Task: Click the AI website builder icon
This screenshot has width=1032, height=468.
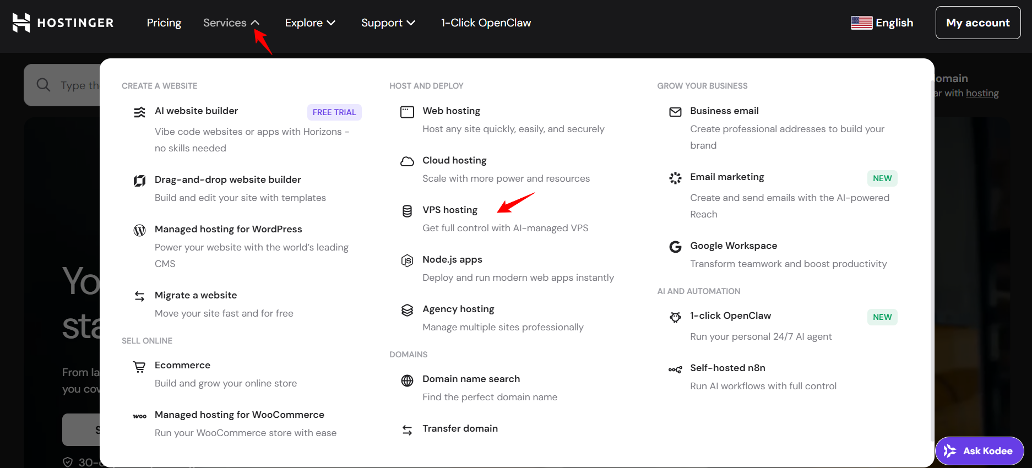Action: tap(140, 112)
